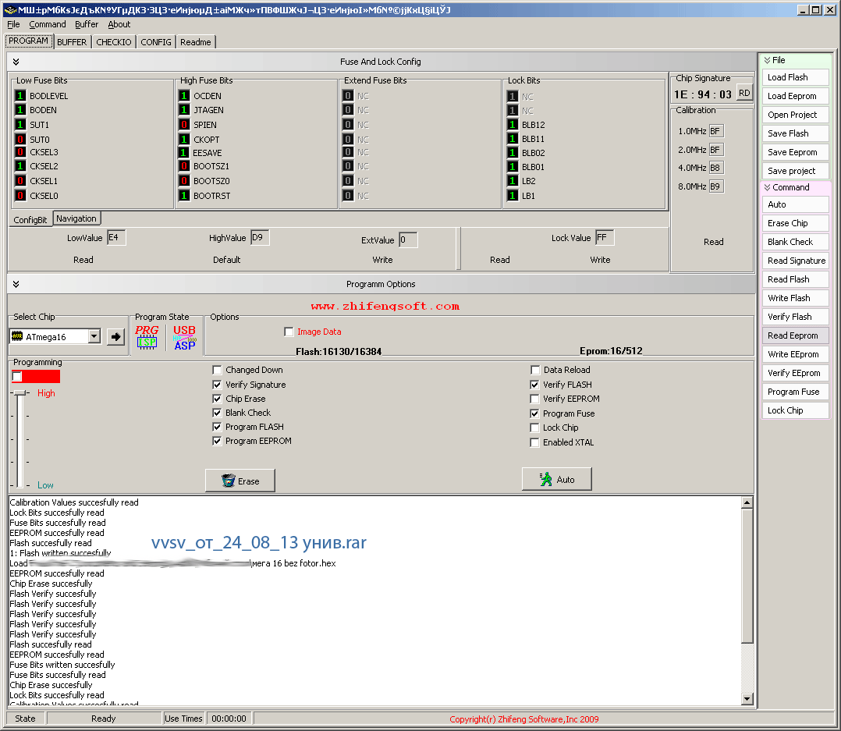
Task: Collapse the Programm Options section
Action: coord(16,284)
